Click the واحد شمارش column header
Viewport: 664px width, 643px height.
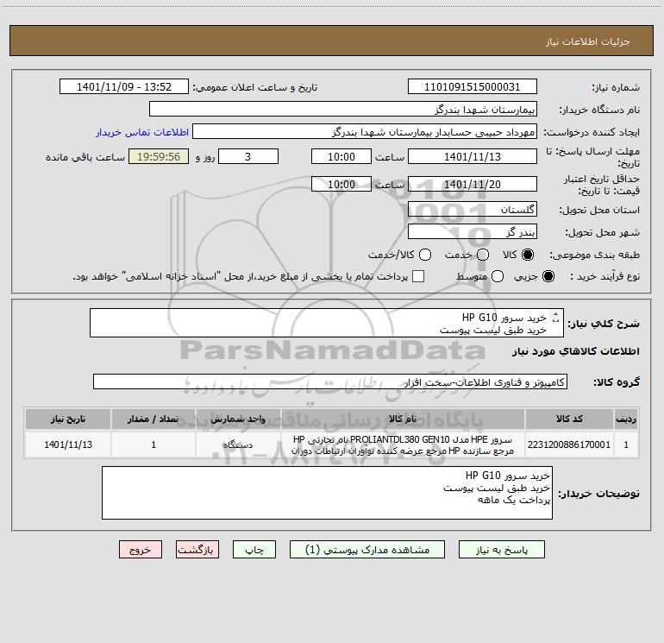(238, 419)
